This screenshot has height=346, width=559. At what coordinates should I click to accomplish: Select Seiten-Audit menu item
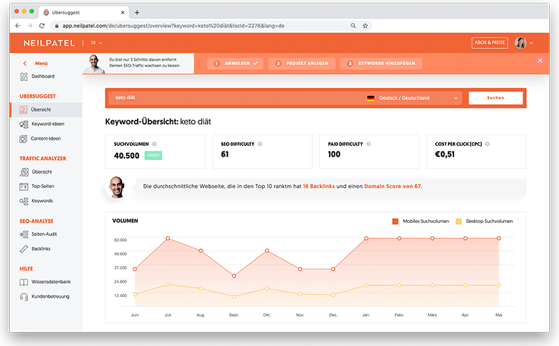pyautogui.click(x=44, y=234)
